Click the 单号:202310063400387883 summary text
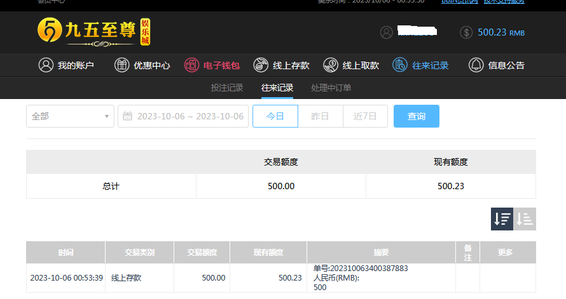 coord(361,269)
